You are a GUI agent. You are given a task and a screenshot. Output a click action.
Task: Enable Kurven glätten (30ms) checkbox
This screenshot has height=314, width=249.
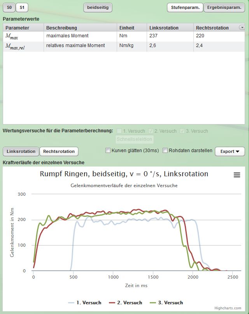click(x=108, y=151)
